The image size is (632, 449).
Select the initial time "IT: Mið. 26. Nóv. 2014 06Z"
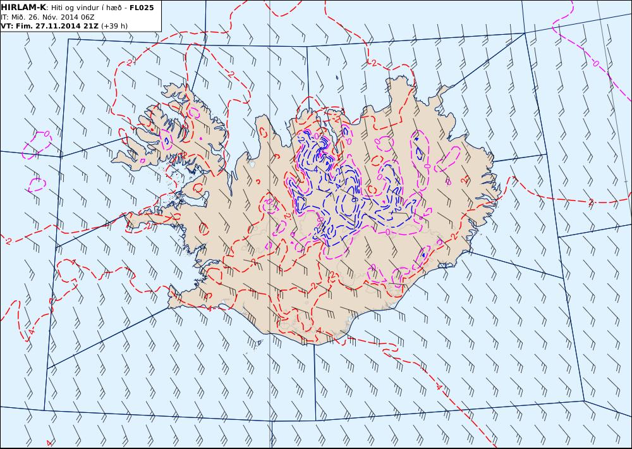point(47,17)
